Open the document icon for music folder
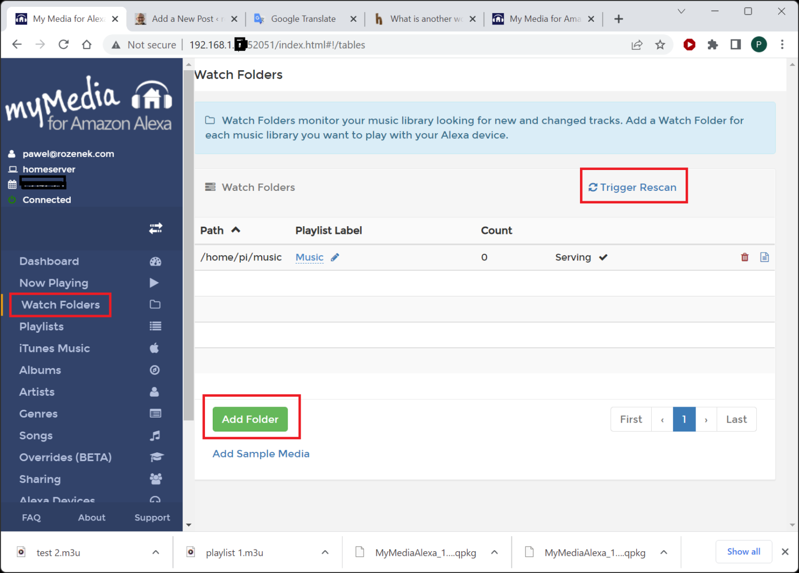This screenshot has height=573, width=799. click(x=764, y=257)
